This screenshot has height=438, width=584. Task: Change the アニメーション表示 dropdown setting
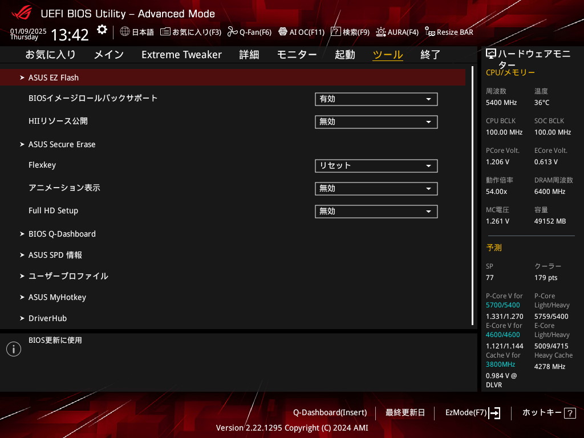tap(376, 189)
